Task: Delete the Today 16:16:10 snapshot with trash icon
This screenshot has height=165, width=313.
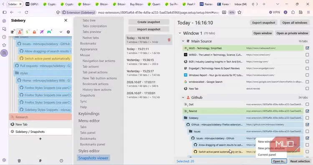Action: [x=169, y=40]
